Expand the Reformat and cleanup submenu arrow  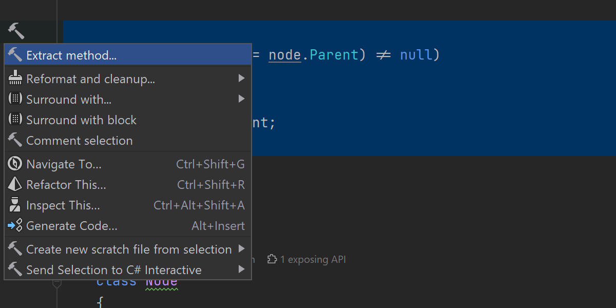coord(241,79)
